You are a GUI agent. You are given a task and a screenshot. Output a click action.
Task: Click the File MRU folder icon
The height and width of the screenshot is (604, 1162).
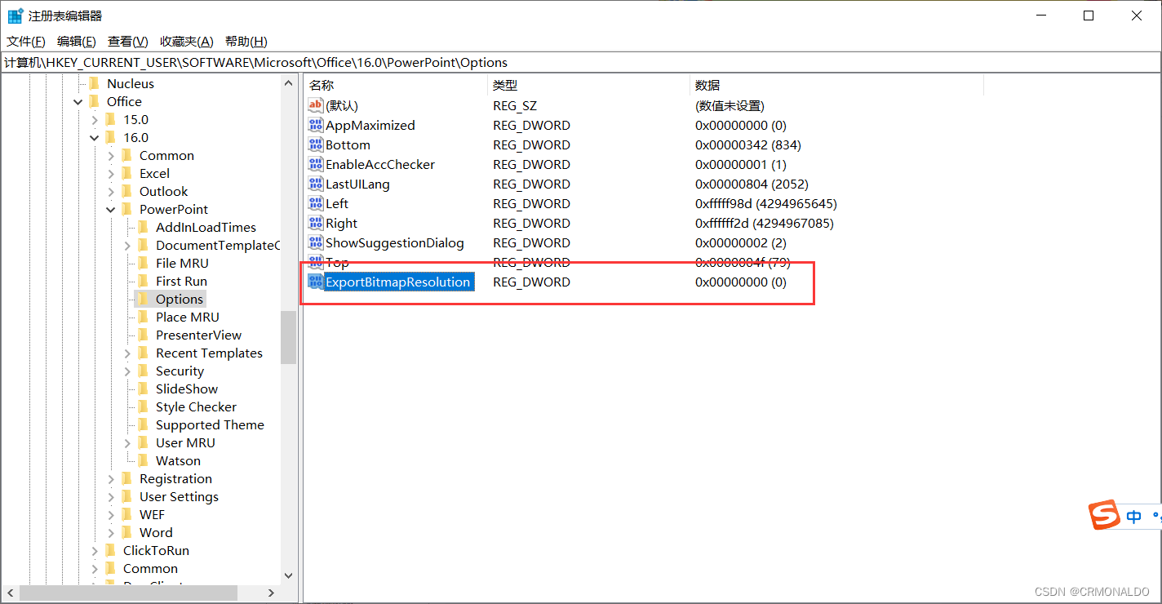click(x=143, y=263)
